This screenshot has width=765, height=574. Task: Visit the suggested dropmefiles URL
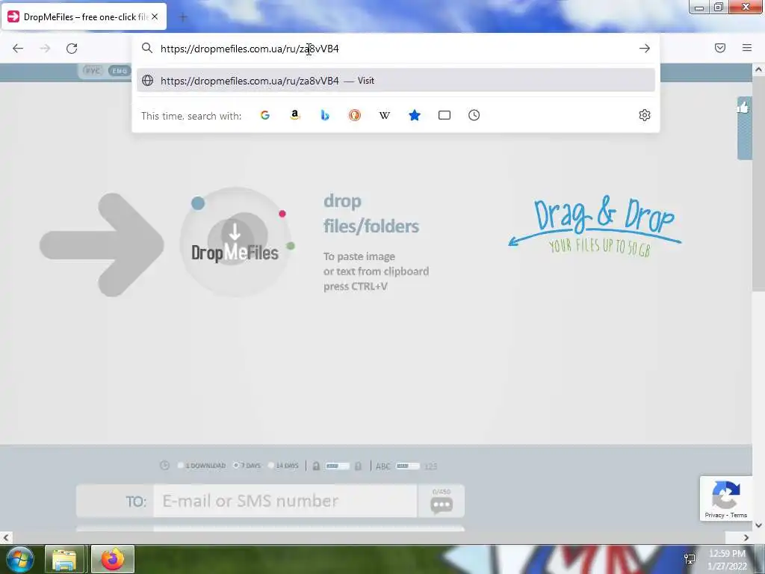click(x=396, y=81)
